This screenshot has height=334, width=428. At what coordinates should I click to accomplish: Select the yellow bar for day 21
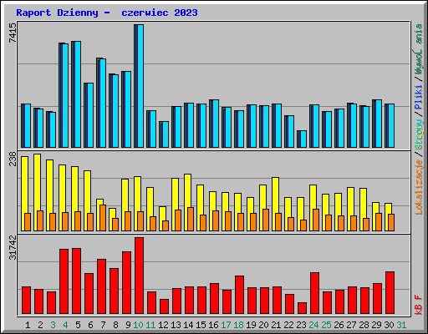point(275,204)
